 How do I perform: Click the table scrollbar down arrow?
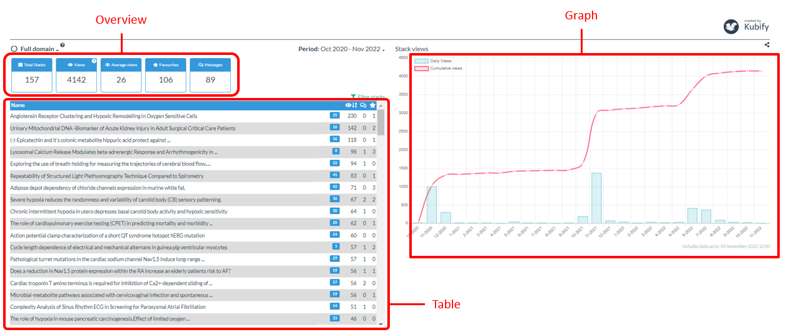(381, 323)
